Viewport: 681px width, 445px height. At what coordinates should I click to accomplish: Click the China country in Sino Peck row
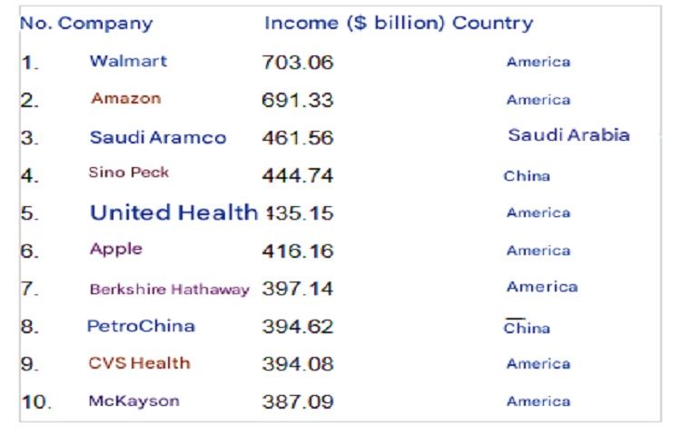[527, 176]
